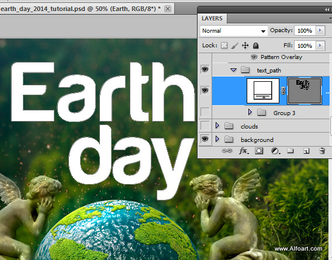Click the Group 3 folder icon
The width and height of the screenshot is (332, 260).
coord(261,112)
